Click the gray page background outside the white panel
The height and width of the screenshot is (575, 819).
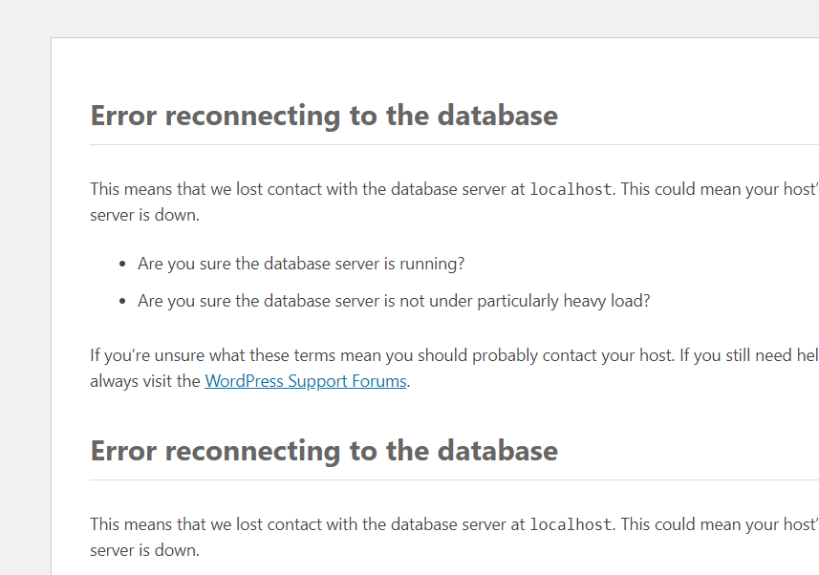point(24,287)
